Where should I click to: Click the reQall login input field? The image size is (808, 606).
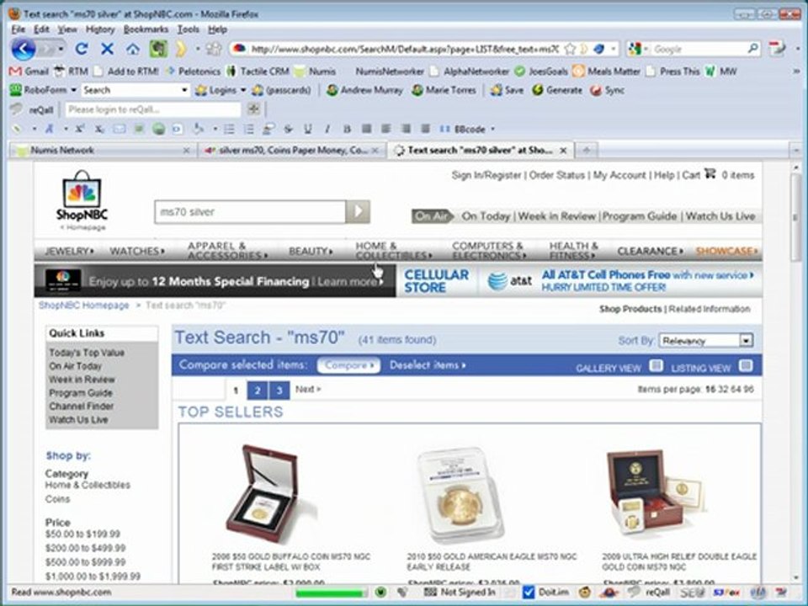tap(153, 109)
